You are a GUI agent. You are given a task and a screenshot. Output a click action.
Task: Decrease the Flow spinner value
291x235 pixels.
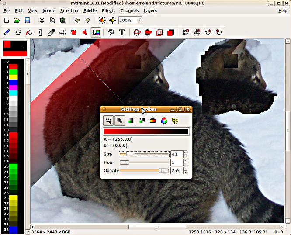tap(185, 164)
